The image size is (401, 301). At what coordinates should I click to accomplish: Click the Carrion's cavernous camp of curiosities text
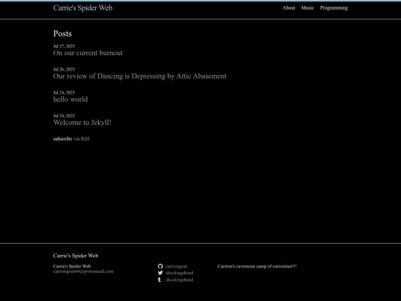click(257, 266)
